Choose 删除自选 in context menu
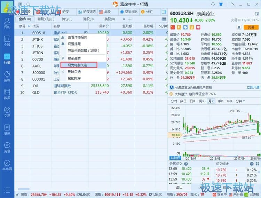Viewport: 261px width, 198px height. pos(83,72)
